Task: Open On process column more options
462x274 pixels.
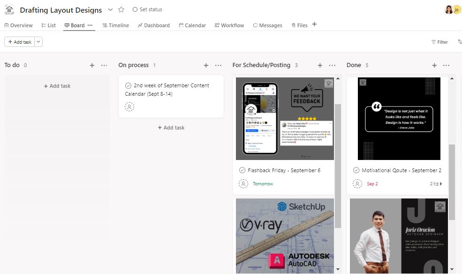Action: [218, 65]
